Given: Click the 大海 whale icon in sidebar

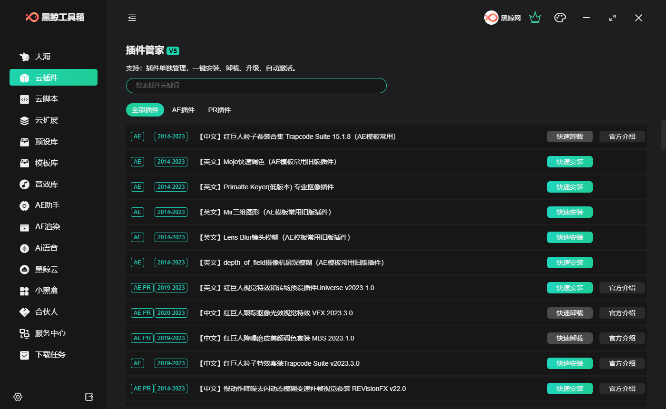Looking at the screenshot, I should [24, 57].
